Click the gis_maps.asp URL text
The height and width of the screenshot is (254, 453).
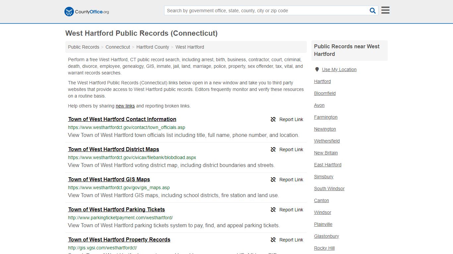pyautogui.click(x=119, y=188)
